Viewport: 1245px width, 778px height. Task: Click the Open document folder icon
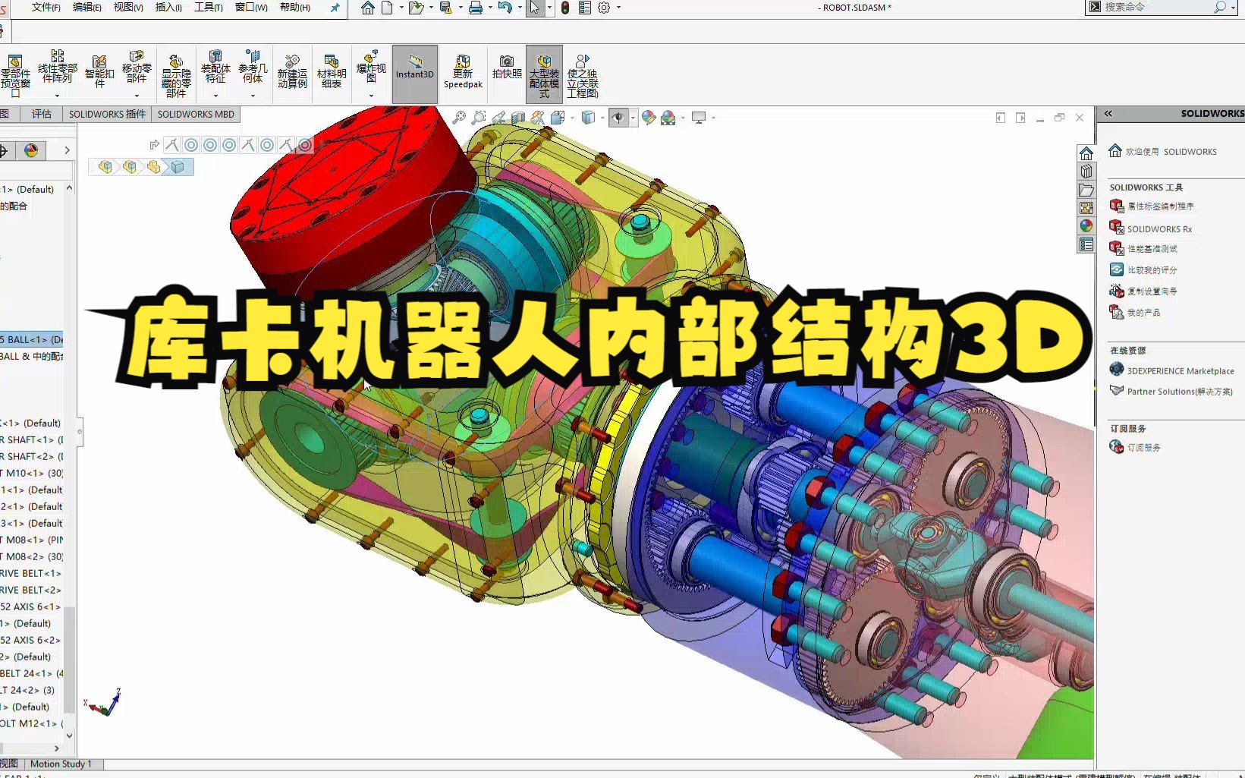pyautogui.click(x=415, y=8)
